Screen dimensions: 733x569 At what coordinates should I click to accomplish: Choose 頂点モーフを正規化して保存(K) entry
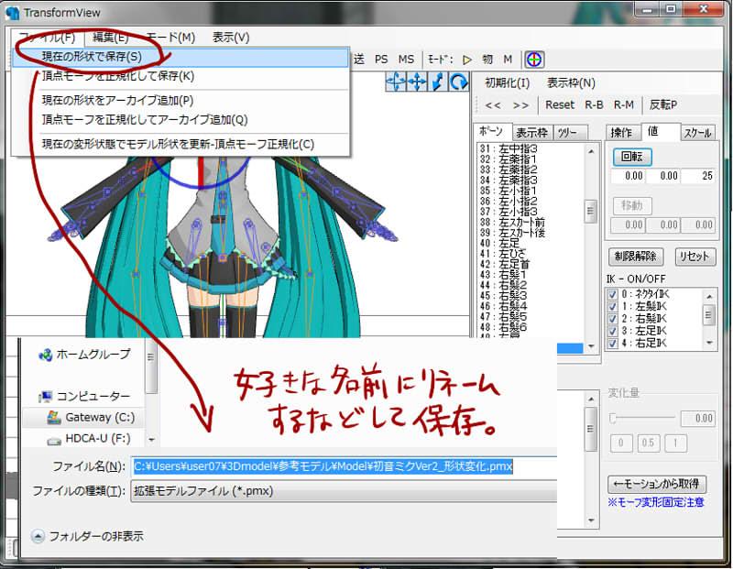(181, 76)
